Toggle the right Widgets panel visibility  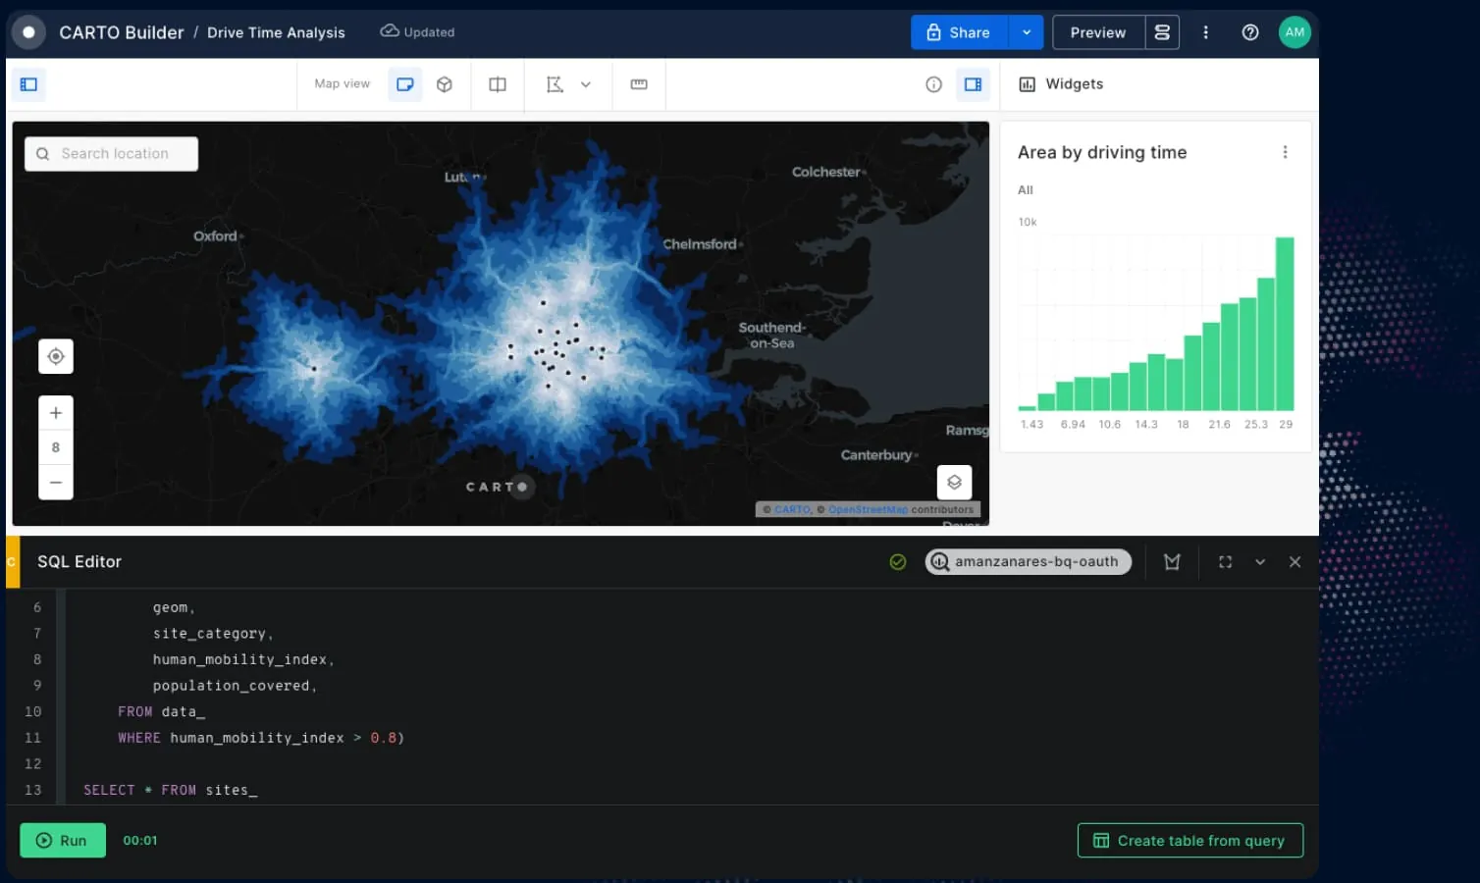coord(973,84)
